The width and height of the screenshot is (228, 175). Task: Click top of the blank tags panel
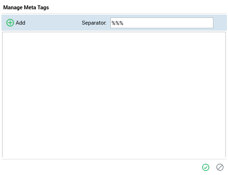pyautogui.click(x=114, y=36)
